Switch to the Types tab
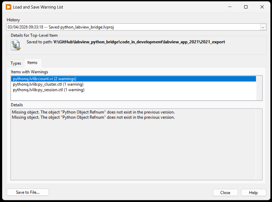The width and height of the screenshot is (272, 202). pos(16,63)
